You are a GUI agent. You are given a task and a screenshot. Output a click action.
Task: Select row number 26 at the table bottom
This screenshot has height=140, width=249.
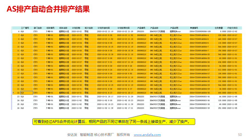pyautogui.click(x=18, y=108)
